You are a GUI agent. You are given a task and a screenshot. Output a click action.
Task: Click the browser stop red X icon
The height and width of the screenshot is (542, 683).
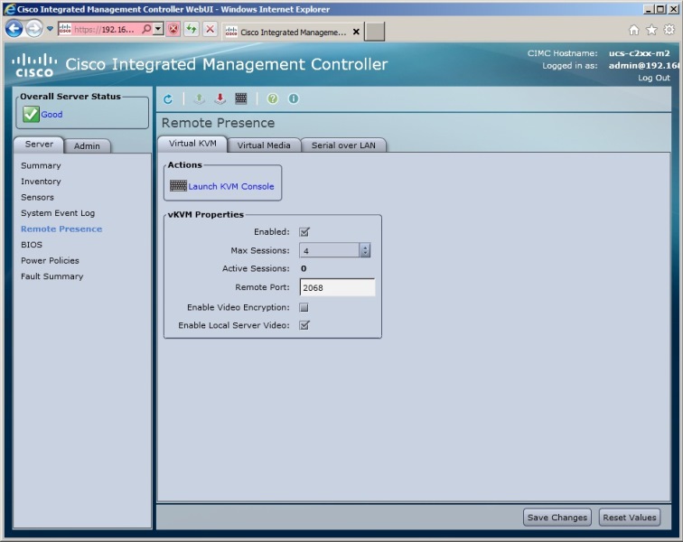click(x=210, y=30)
